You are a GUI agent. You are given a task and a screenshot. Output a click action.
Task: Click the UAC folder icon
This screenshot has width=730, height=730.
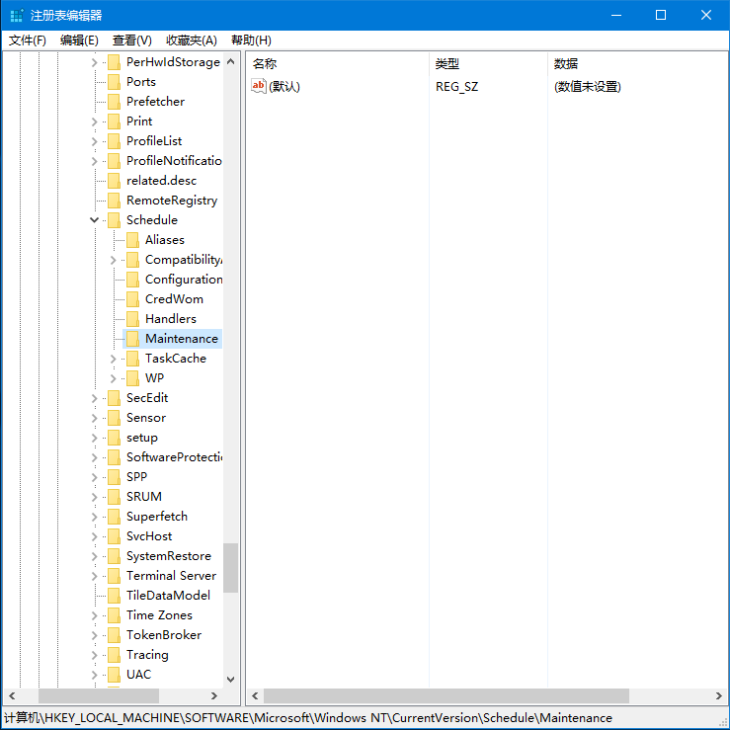coord(114,675)
